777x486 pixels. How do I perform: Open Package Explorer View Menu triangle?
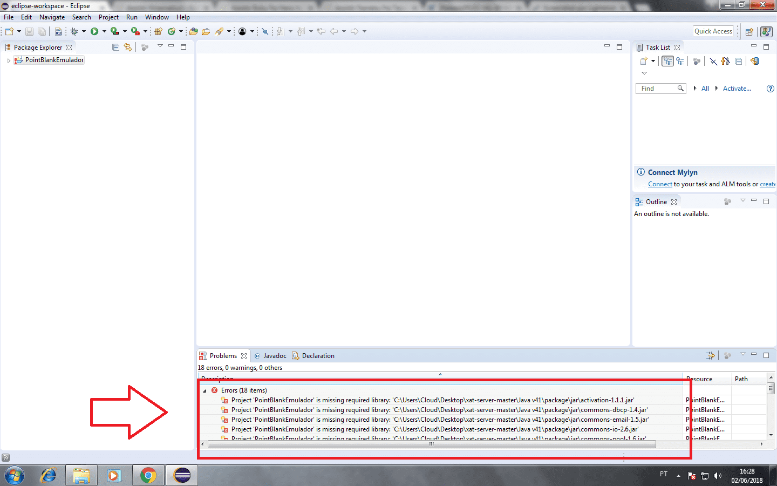pyautogui.click(x=160, y=46)
